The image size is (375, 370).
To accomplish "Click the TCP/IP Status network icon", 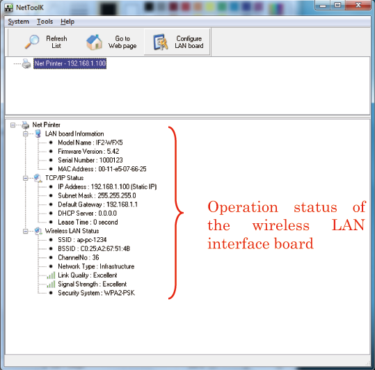I will [38, 178].
